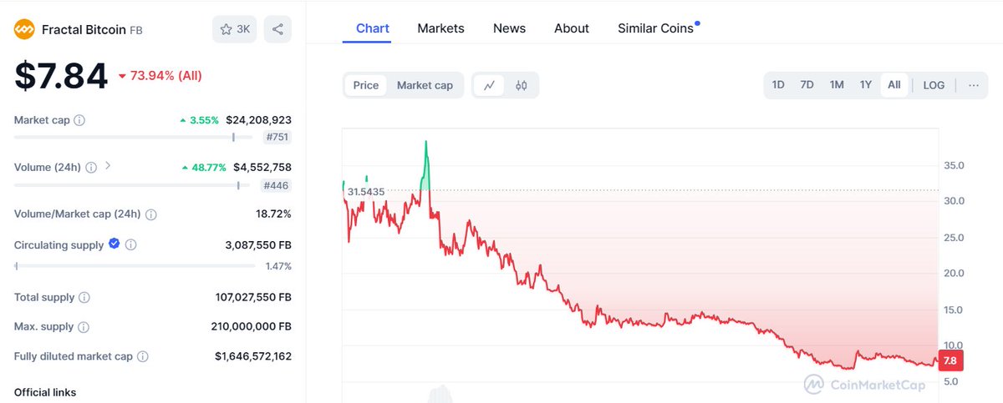Click Max. supply info icon
This screenshot has height=403, width=1003.
[84, 327]
